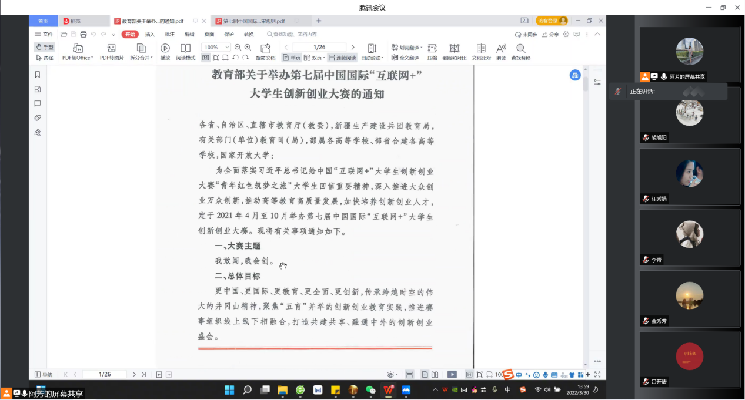Open WeChat from the Windows taskbar
The width and height of the screenshot is (745, 400).
(x=370, y=389)
